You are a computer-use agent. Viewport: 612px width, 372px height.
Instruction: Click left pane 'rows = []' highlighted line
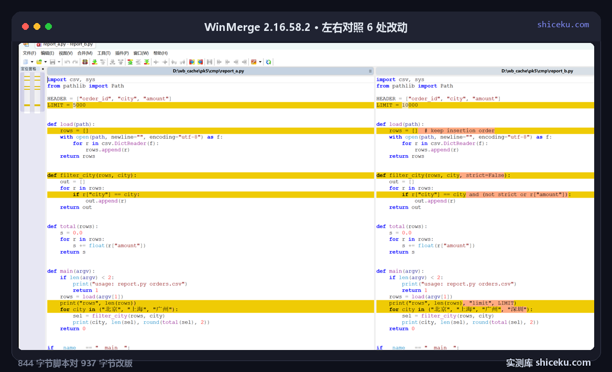tap(211, 131)
